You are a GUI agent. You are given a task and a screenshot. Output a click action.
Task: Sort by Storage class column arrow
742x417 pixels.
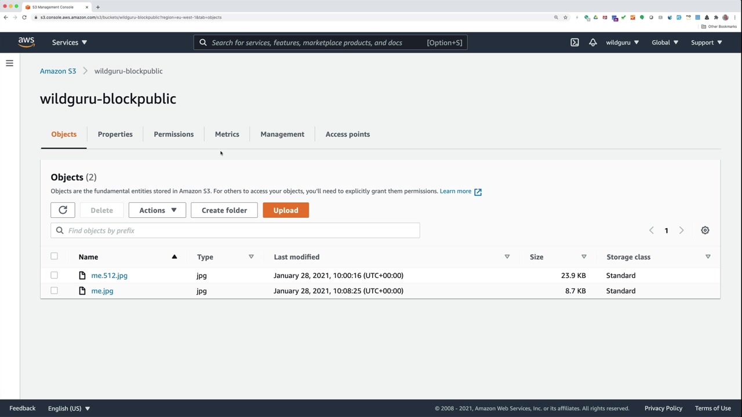pyautogui.click(x=708, y=257)
